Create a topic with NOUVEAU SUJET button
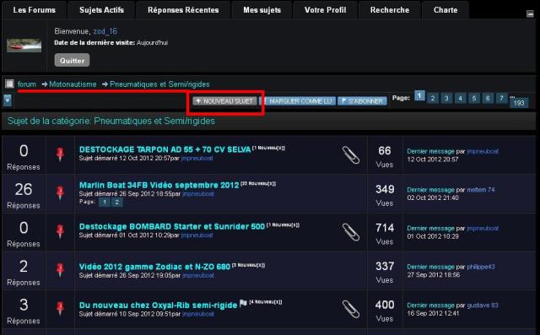The height and width of the screenshot is (335, 540). [x=225, y=101]
